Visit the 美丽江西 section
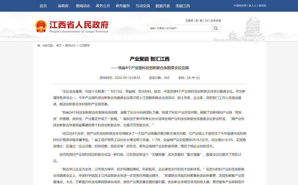298x185 pixels. click(x=183, y=6)
